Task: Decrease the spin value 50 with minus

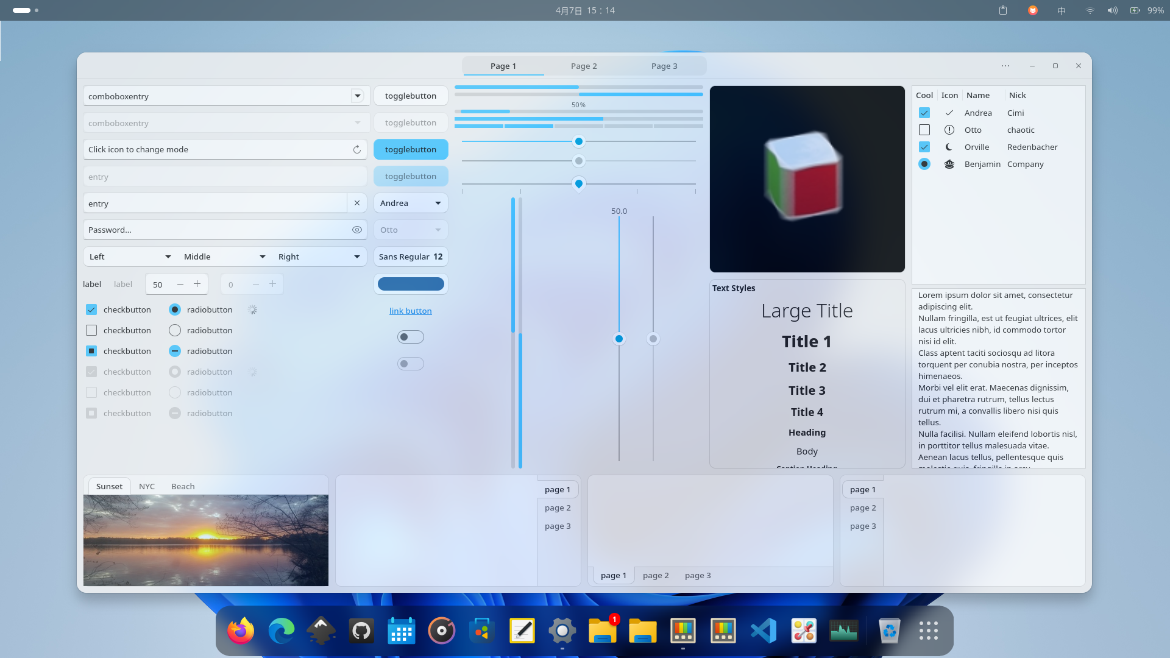Action: pos(180,284)
